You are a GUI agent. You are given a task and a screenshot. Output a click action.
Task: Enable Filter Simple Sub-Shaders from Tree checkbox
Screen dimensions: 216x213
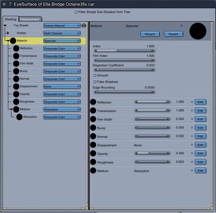76,12
